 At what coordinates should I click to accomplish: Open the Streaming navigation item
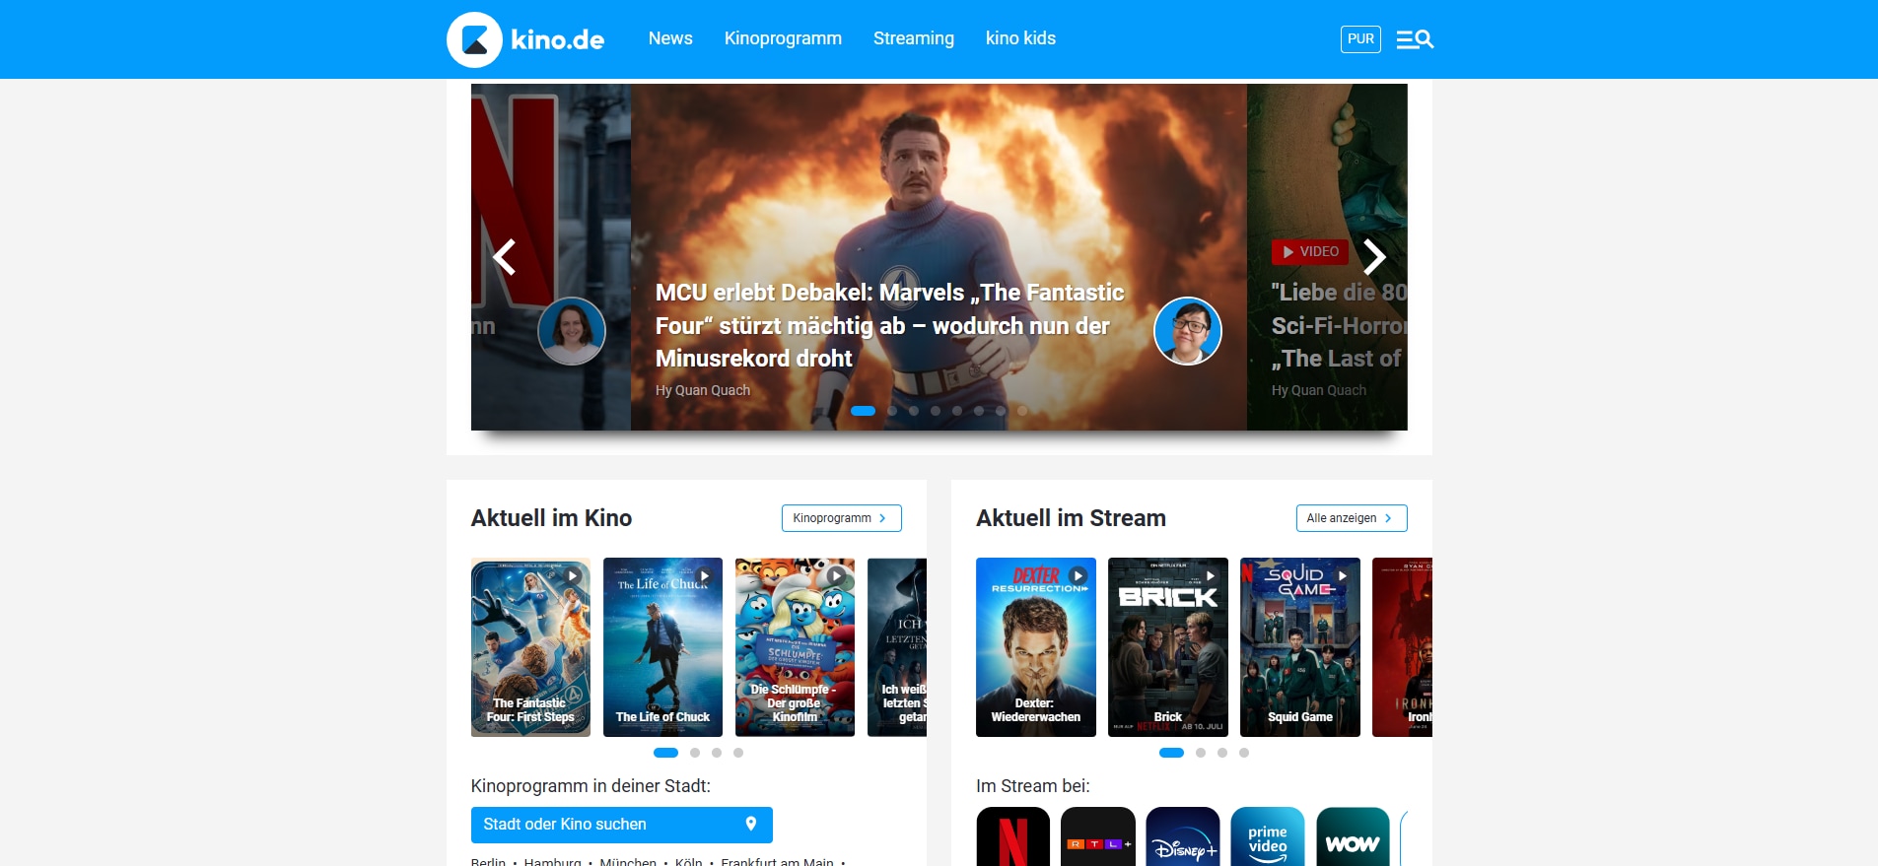point(914,38)
